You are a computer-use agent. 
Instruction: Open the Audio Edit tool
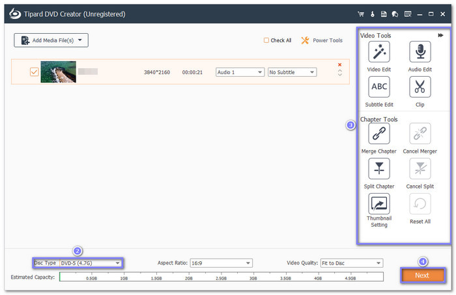(x=420, y=52)
